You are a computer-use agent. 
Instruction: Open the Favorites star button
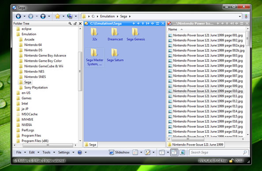pos(57,16)
